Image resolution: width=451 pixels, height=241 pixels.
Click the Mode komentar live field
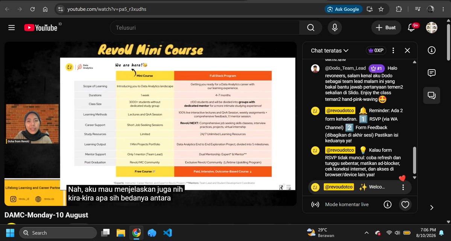click(x=346, y=205)
